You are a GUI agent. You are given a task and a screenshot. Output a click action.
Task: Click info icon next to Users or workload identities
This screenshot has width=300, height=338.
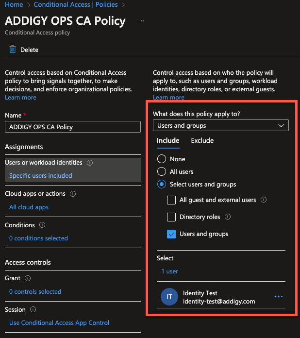[90, 163]
